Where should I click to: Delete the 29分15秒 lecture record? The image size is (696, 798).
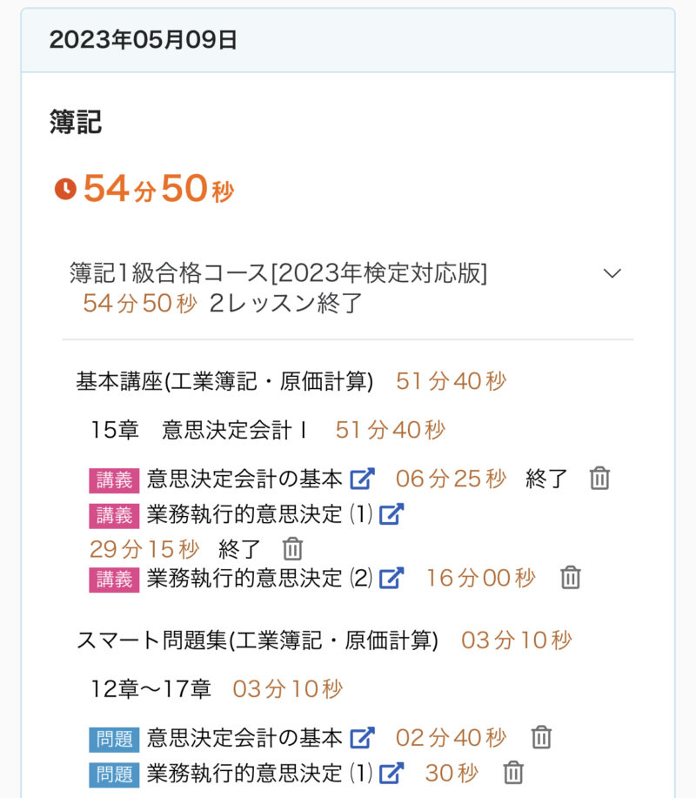(293, 549)
